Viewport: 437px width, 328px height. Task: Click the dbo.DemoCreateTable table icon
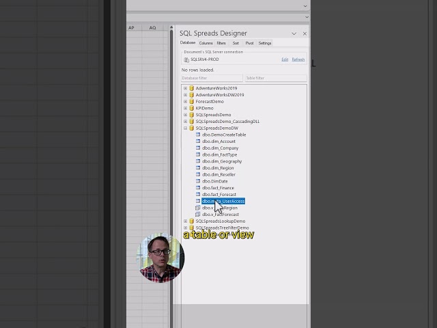[198, 135]
